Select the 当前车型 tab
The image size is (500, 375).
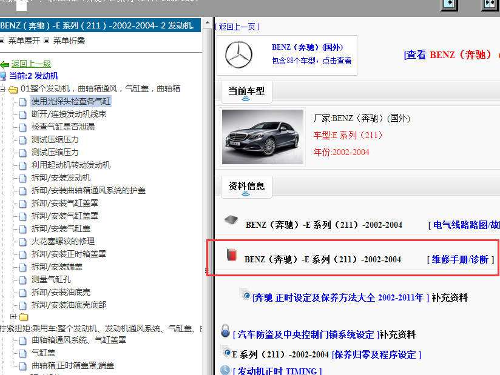pyautogui.click(x=246, y=92)
